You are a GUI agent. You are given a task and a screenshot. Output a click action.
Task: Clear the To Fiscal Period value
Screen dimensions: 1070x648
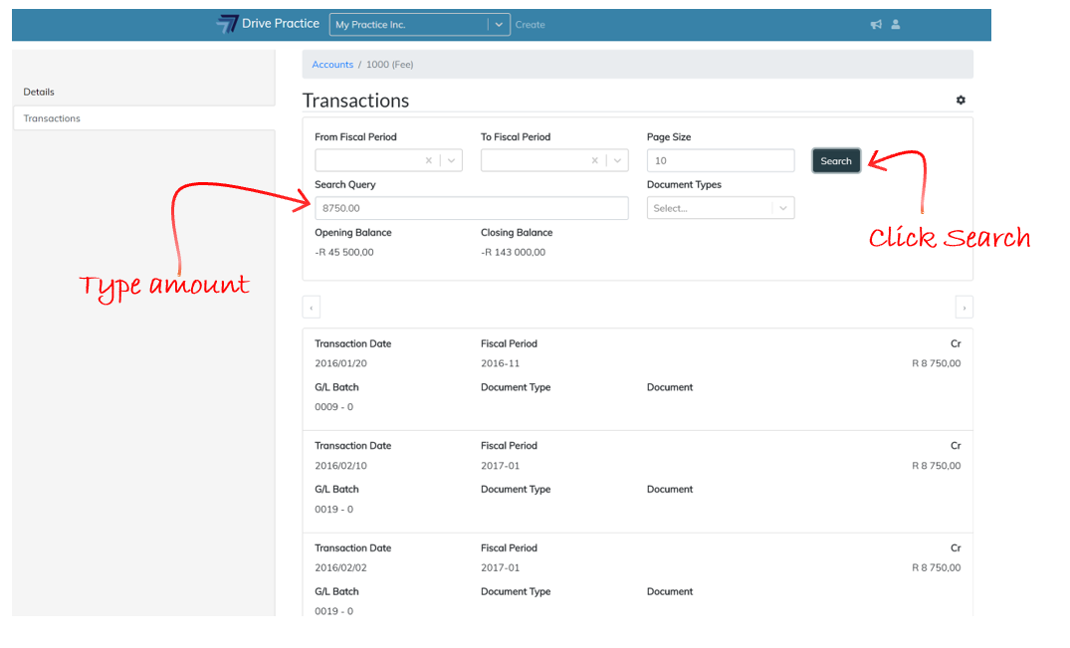(594, 160)
